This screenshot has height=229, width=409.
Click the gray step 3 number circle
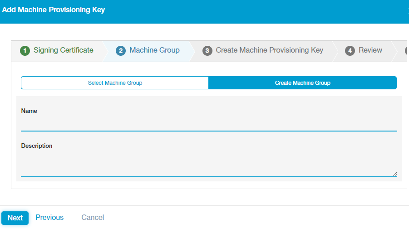207,50
